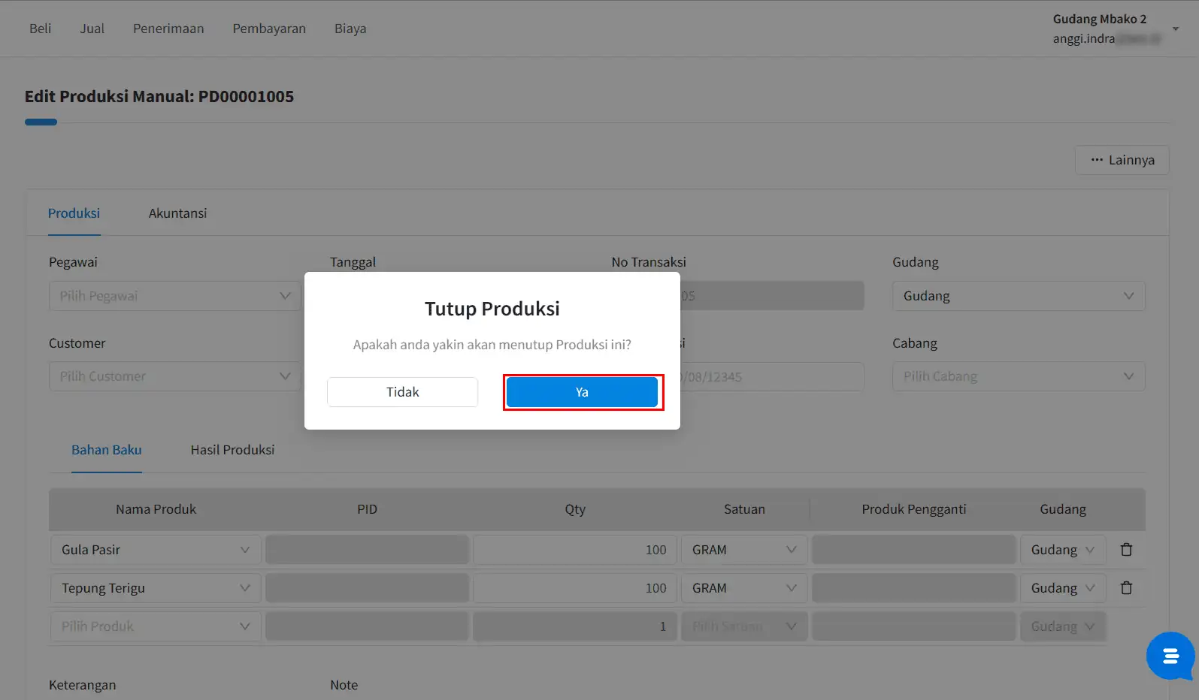Screen dimensions: 1199x700
Task: Click the Qty field for Gula Pasir
Action: 574,550
